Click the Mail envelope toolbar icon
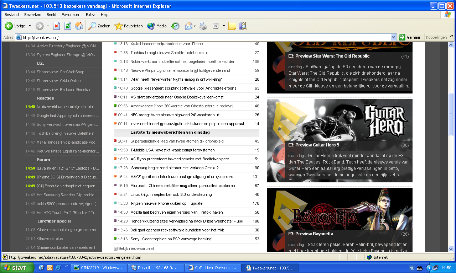456x273 pixels. click(x=188, y=26)
